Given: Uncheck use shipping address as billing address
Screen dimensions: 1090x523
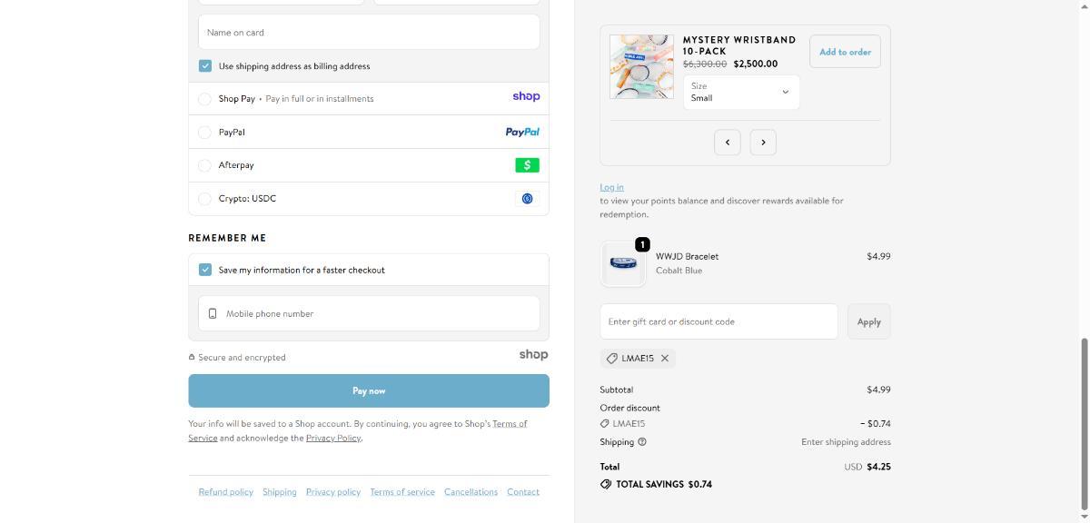Looking at the screenshot, I should (205, 66).
